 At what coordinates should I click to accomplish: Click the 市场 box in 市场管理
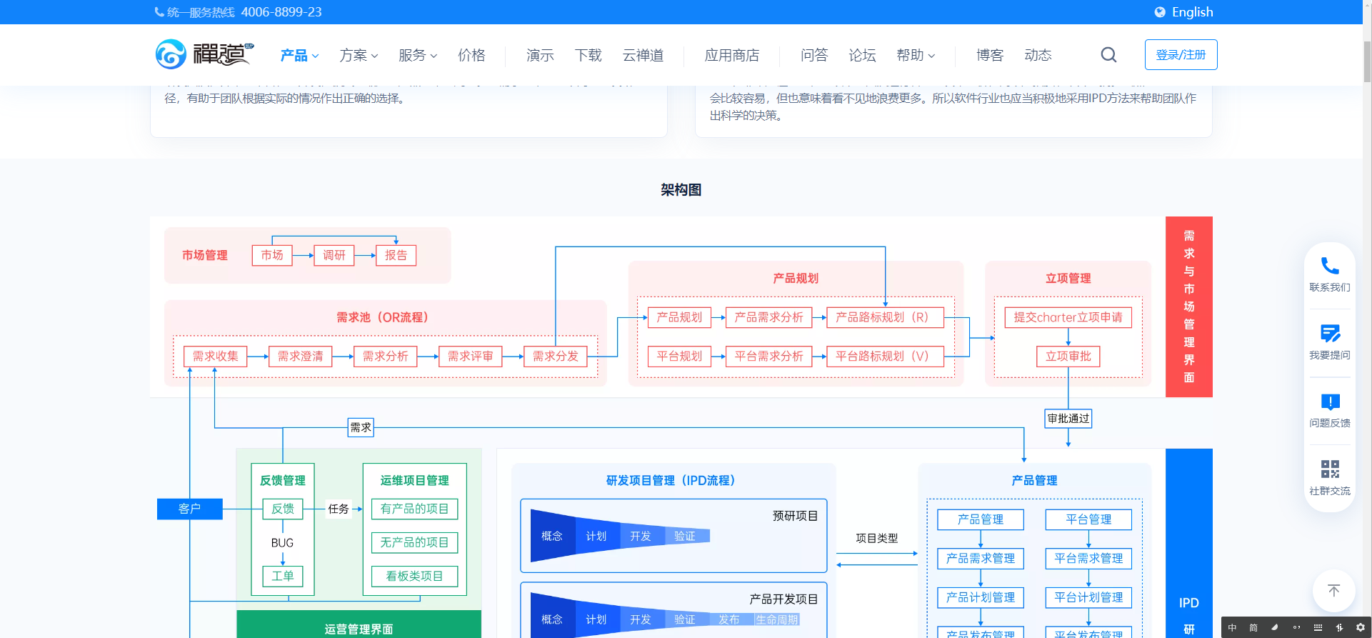pyautogui.click(x=272, y=255)
